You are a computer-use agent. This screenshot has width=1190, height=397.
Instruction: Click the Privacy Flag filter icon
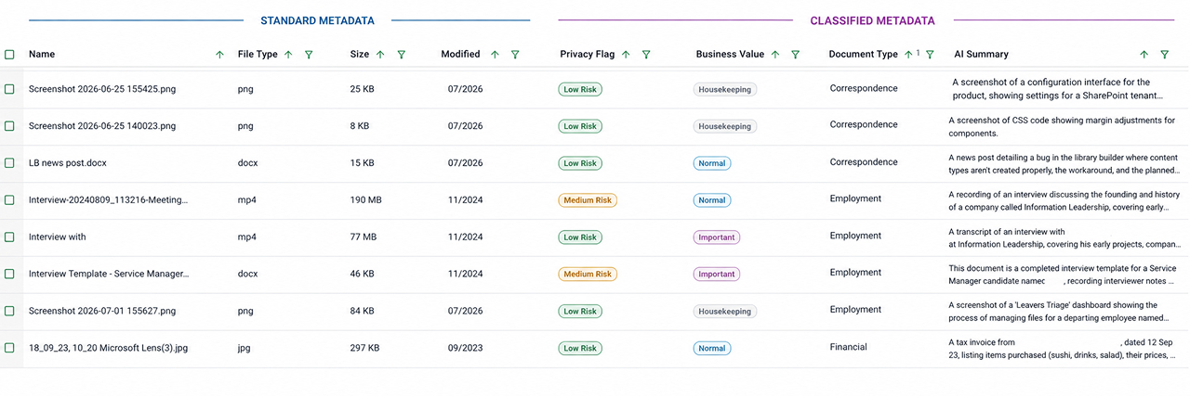[x=646, y=55]
